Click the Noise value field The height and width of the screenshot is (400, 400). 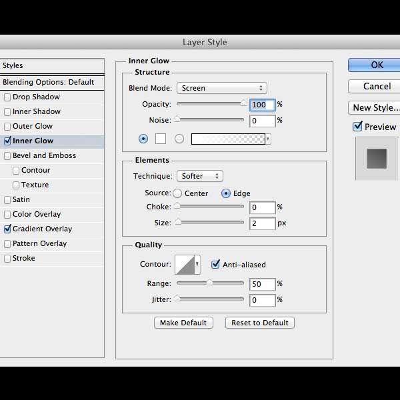pos(263,121)
